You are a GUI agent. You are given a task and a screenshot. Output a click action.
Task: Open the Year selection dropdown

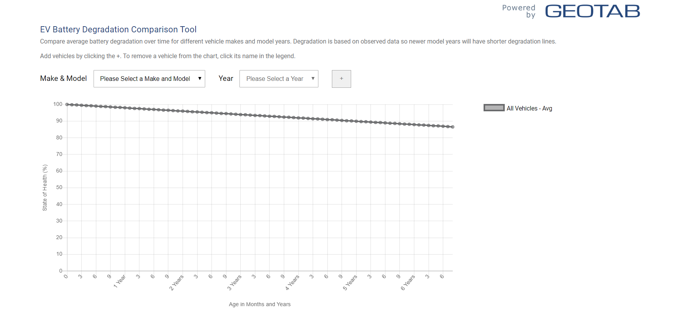coord(279,79)
